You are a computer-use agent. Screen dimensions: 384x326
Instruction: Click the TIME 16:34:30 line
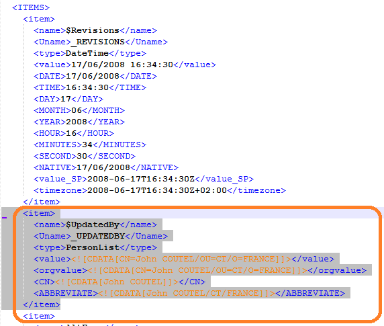[x=90, y=87]
